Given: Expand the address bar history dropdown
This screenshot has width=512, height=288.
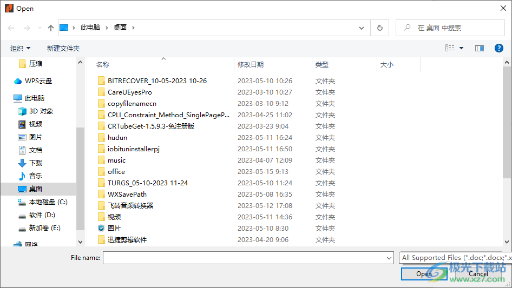Looking at the screenshot, I should (x=362, y=28).
